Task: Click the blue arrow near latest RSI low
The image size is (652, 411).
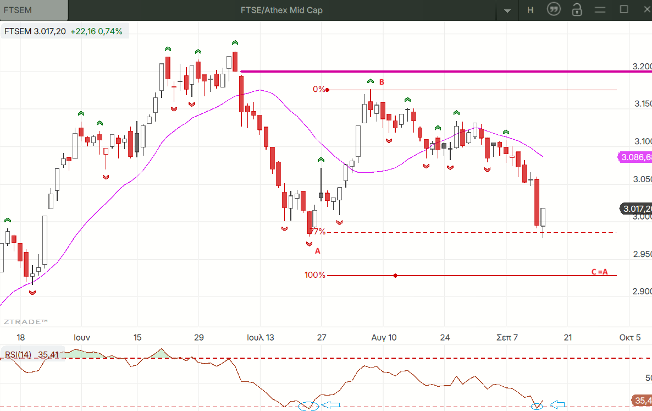Action: coord(557,404)
